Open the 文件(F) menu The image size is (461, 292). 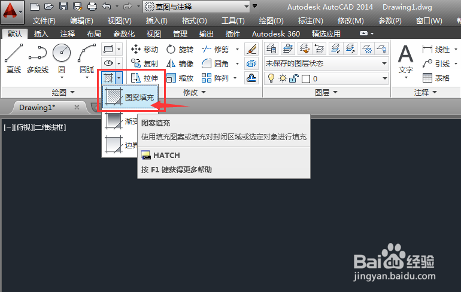(44, 21)
